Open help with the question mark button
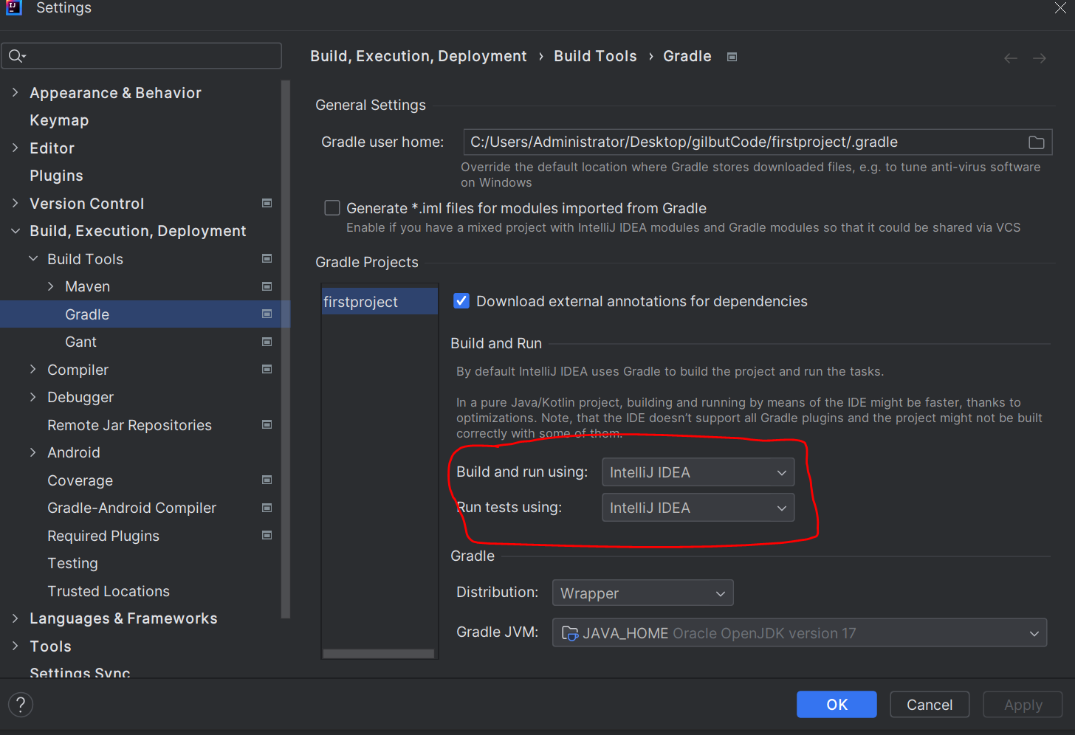The width and height of the screenshot is (1075, 735). coord(21,705)
